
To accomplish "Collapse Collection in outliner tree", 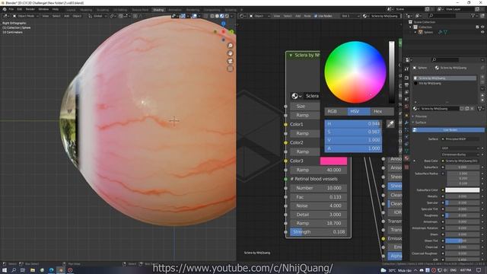I will (x=411, y=27).
